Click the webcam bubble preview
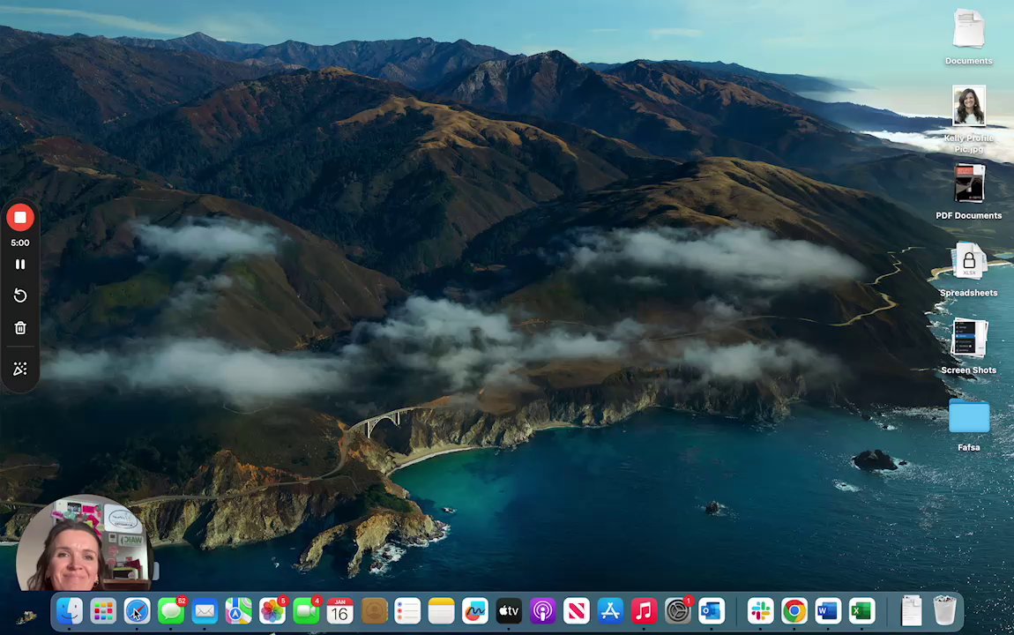1014x635 pixels. click(84, 543)
